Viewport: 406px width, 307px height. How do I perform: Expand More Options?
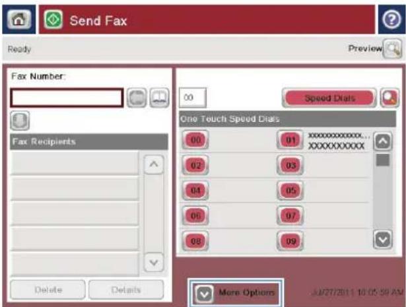click(236, 293)
